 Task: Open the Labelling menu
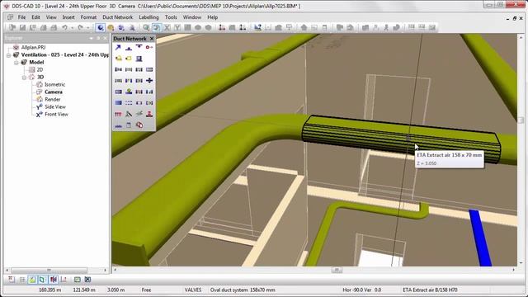pos(148,17)
